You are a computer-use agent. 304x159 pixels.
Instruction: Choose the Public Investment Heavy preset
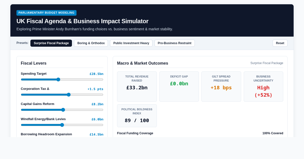(x=131, y=43)
